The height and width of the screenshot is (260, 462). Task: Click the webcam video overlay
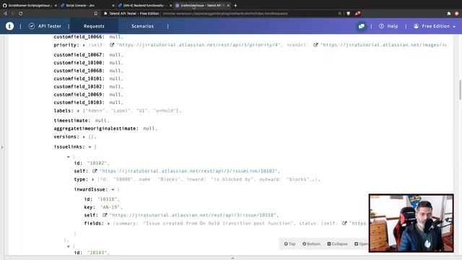[x=411, y=223]
